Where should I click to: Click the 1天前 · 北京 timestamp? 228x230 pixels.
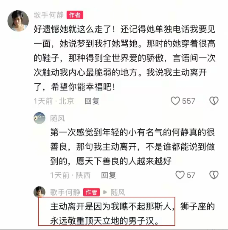[54, 101]
